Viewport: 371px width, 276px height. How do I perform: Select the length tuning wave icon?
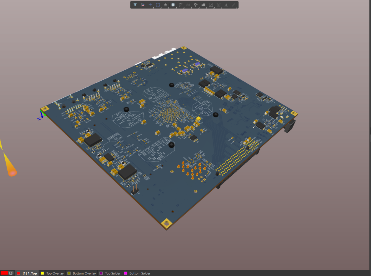click(188, 5)
